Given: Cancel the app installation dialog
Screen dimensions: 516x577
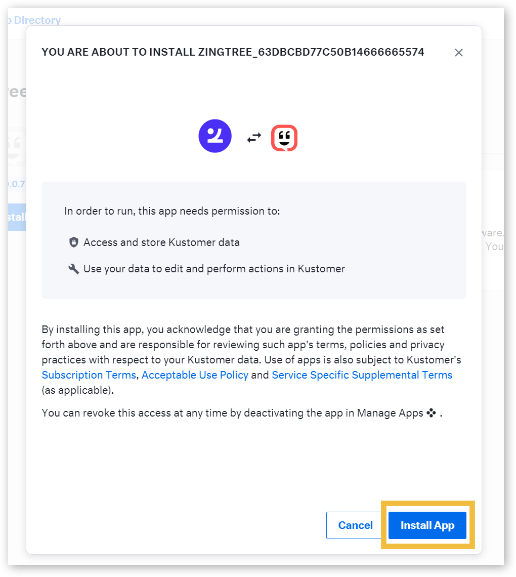Looking at the screenshot, I should click(x=355, y=525).
